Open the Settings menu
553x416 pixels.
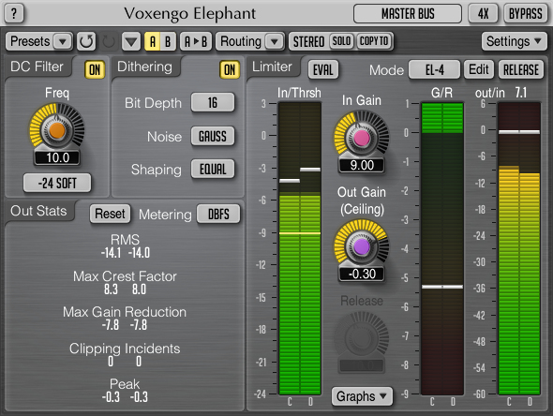(515, 41)
